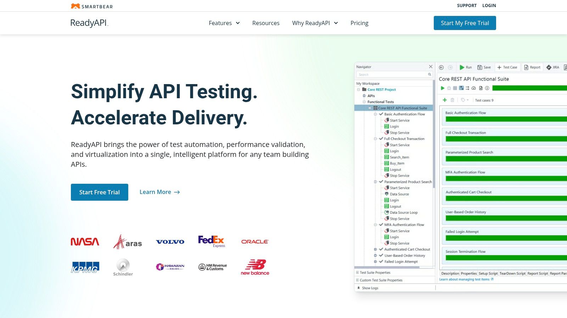This screenshot has width=567, height=318.
Task: Click the Navigator search magnifier icon
Action: click(430, 75)
